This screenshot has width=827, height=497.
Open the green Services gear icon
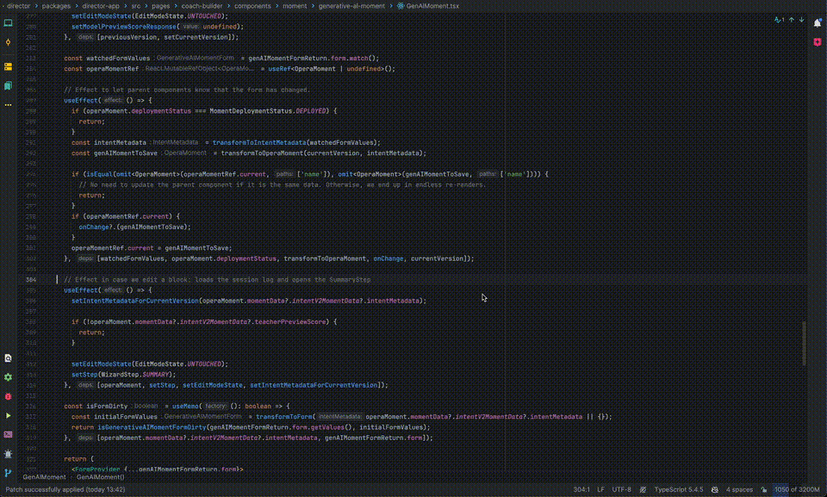[x=8, y=377]
